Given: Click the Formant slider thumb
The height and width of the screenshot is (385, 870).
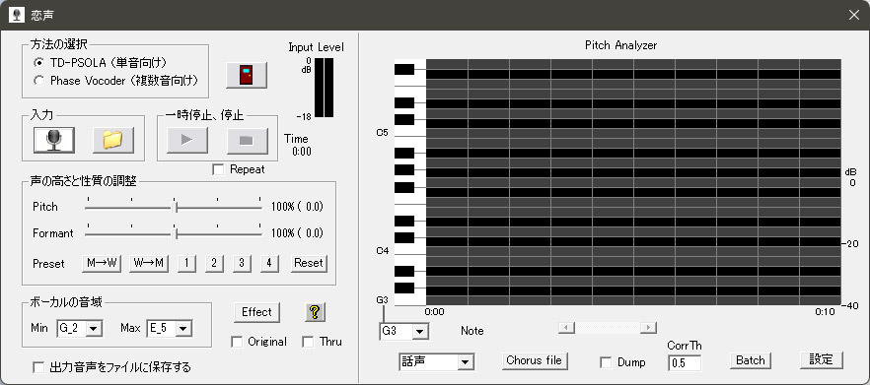Looking at the screenshot, I should [176, 233].
